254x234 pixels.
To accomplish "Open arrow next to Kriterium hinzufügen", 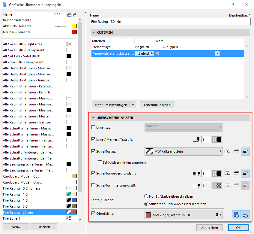I will pyautogui.click(x=133, y=105).
